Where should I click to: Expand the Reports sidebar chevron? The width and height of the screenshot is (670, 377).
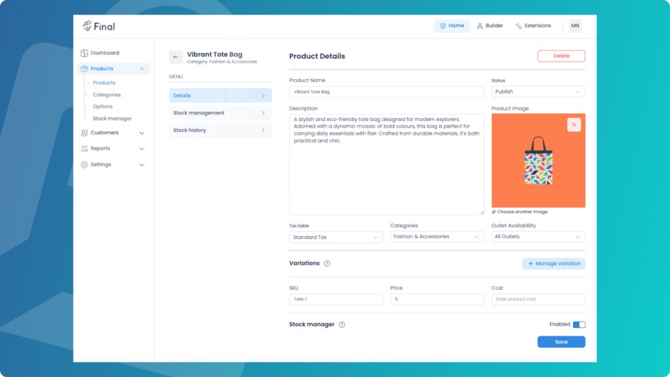coord(142,149)
